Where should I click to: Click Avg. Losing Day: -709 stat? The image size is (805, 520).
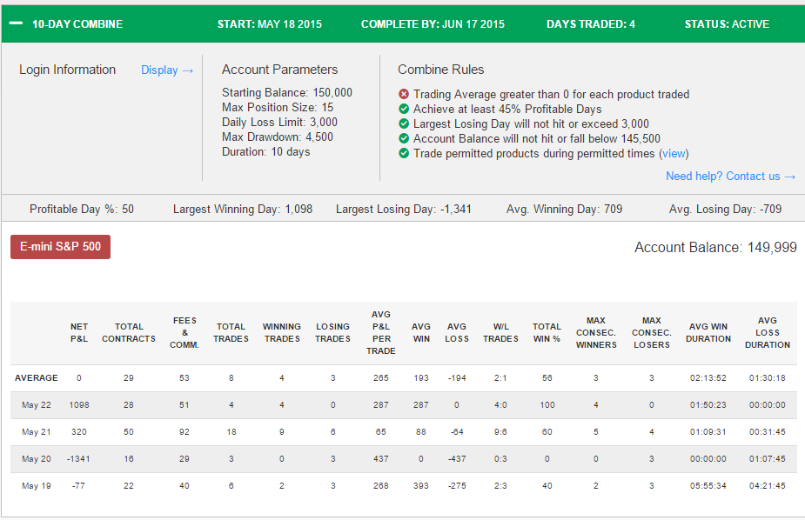pos(726,210)
